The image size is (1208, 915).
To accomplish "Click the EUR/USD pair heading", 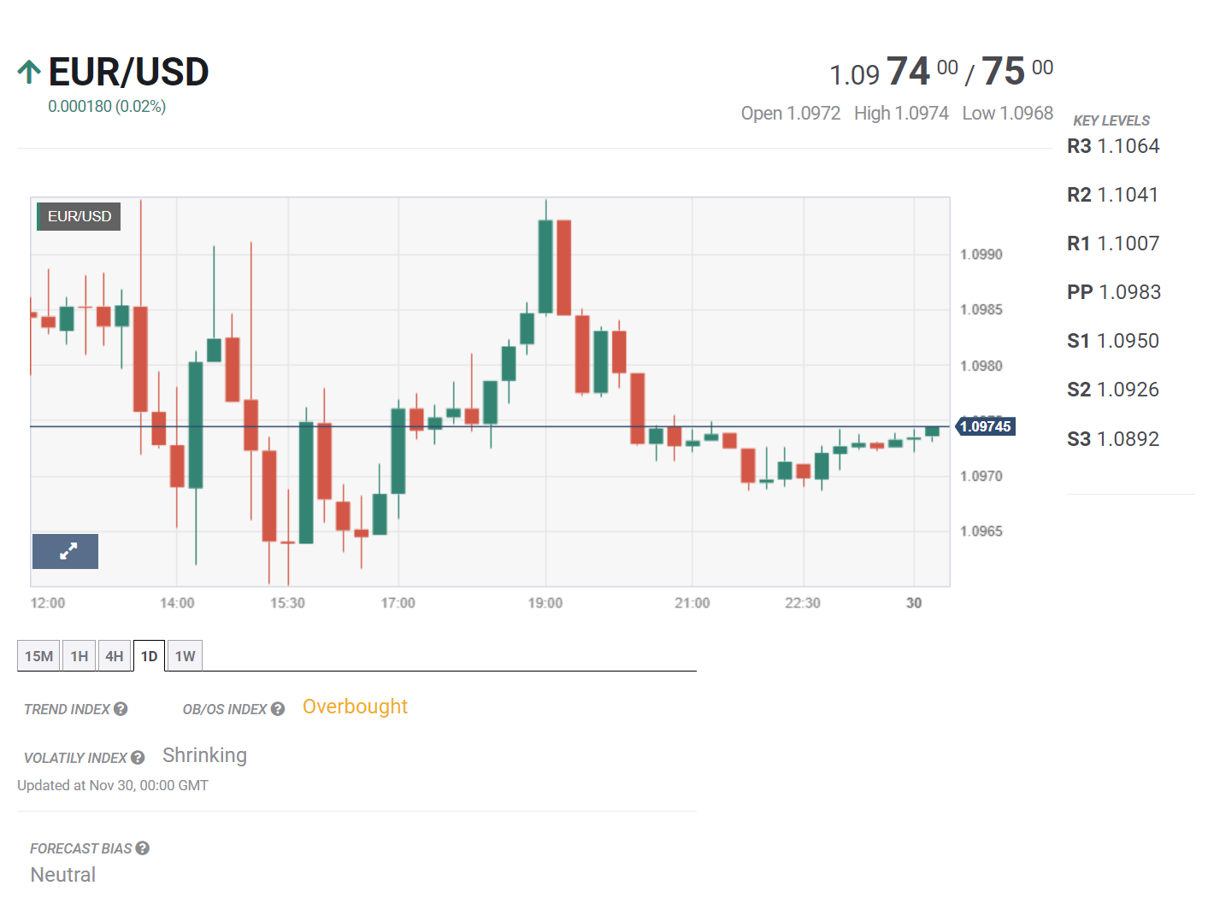I will 128,72.
